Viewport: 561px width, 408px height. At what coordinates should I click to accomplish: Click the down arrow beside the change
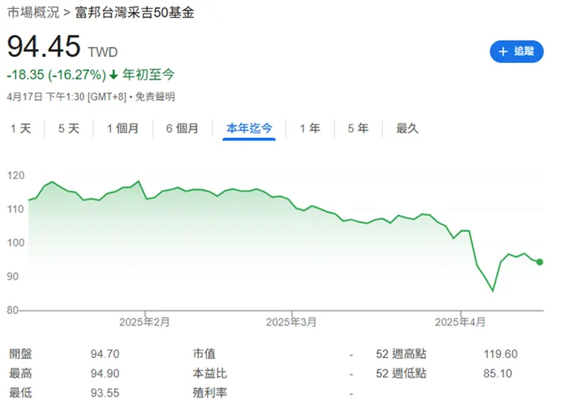114,75
